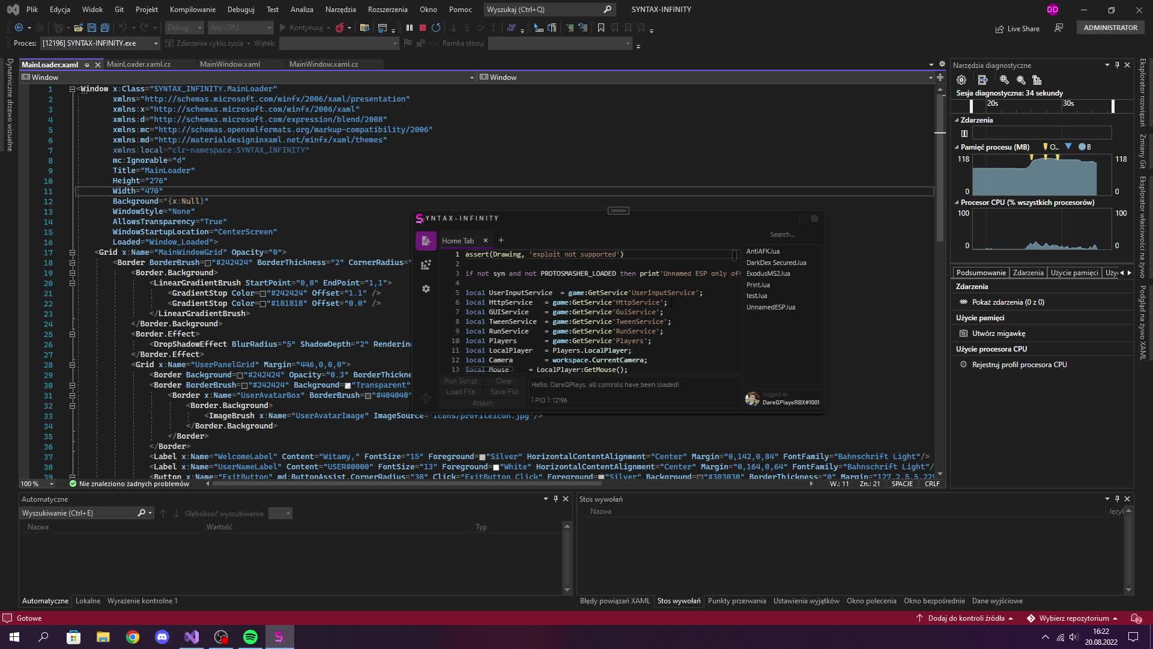Image resolution: width=1153 pixels, height=649 pixels.
Task: Click Run Script in SYNTAX-INFINITY
Action: (x=461, y=380)
